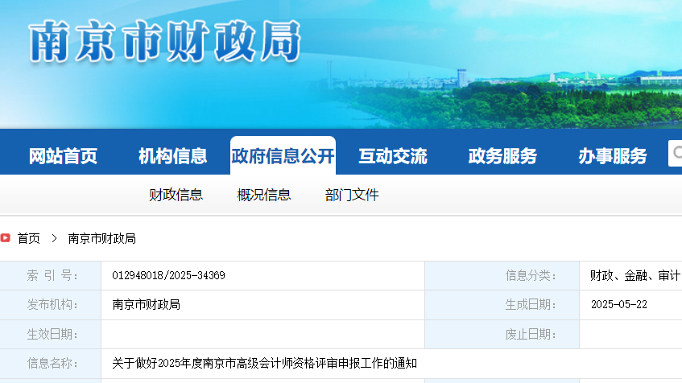The image size is (682, 383).
Task: Select the publisher value 南京市财政局 in the table
Action: click(147, 304)
